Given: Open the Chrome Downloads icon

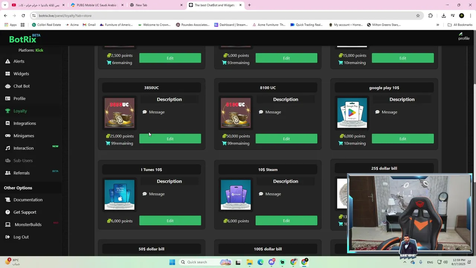Looking at the screenshot, I should coord(444,16).
